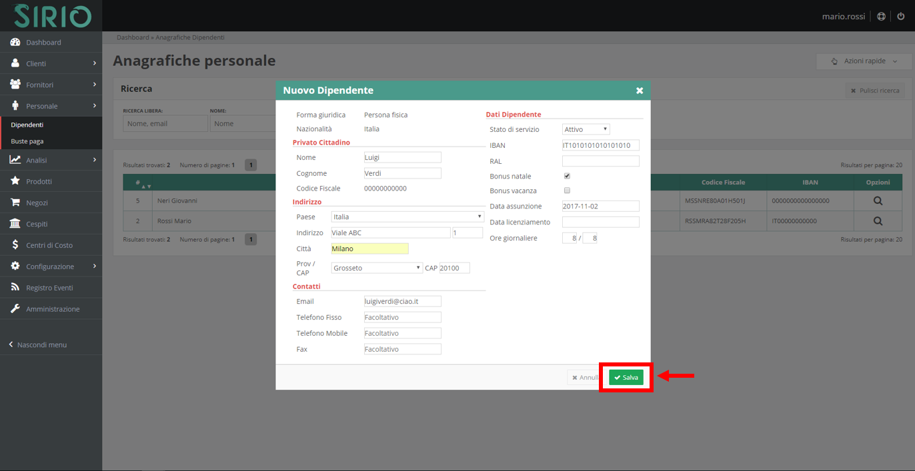This screenshot has height=471, width=915.
Task: Close the Nuovo Dipendente dialog with X
Action: click(639, 91)
